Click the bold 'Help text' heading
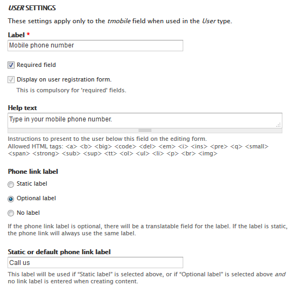291x286 pixels. click(x=23, y=108)
